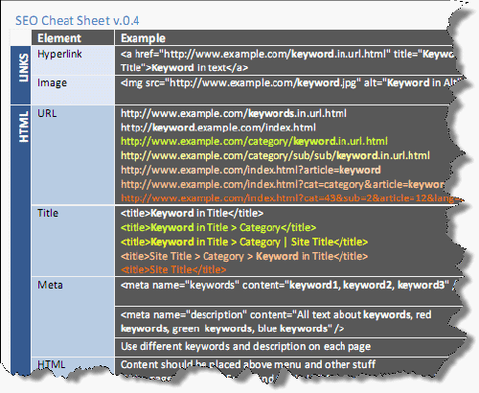Click the Use different keywords and description row

246,347
